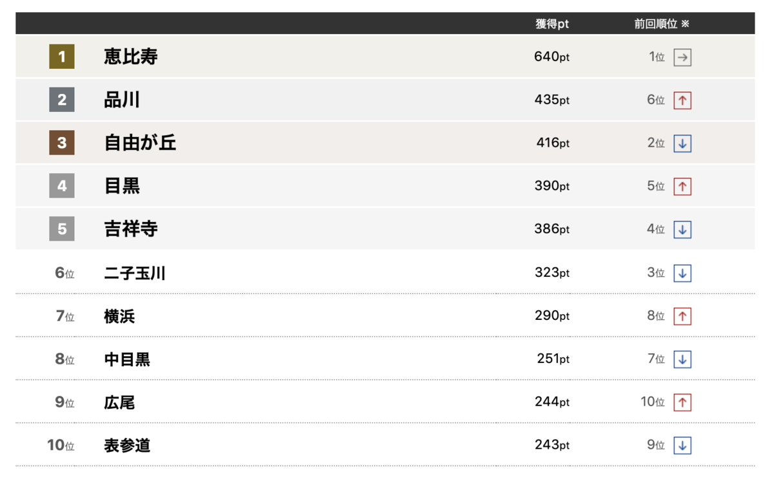Viewport: 774px width, 477px height.
Task: Open the 恵比寿 station name
Action: 131,57
